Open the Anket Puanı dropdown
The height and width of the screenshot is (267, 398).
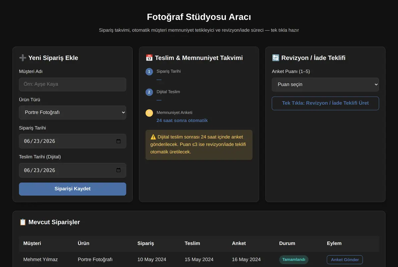tap(325, 84)
